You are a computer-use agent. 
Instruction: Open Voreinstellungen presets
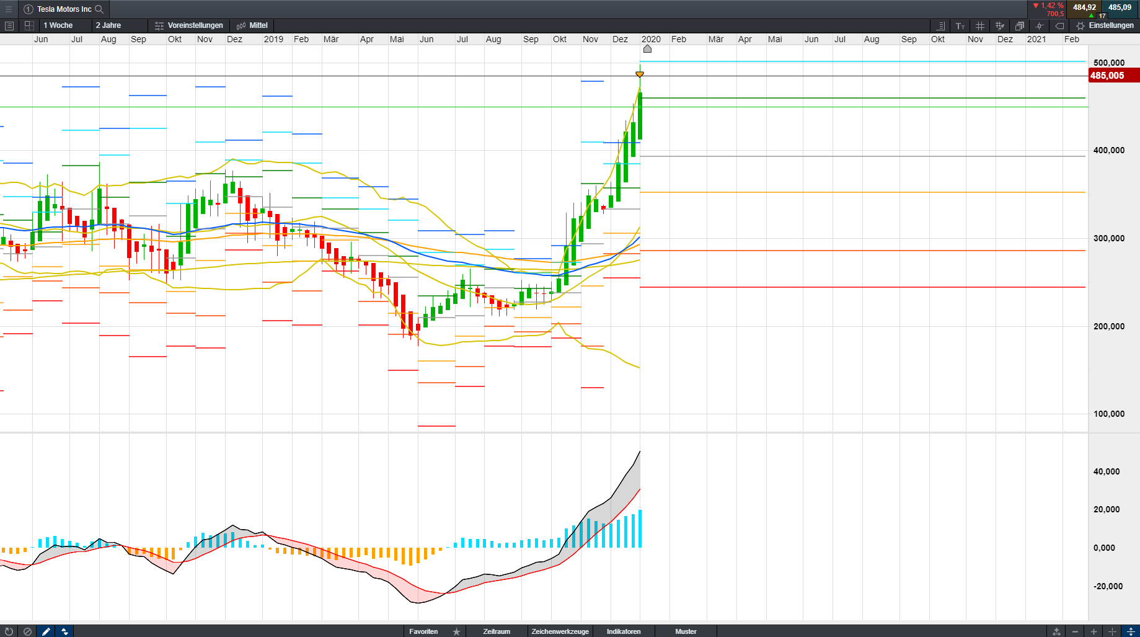point(189,25)
